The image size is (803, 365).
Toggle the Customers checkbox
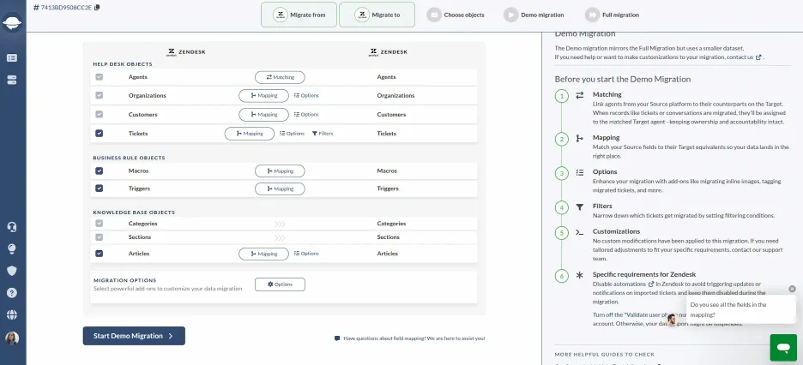pyautogui.click(x=99, y=115)
